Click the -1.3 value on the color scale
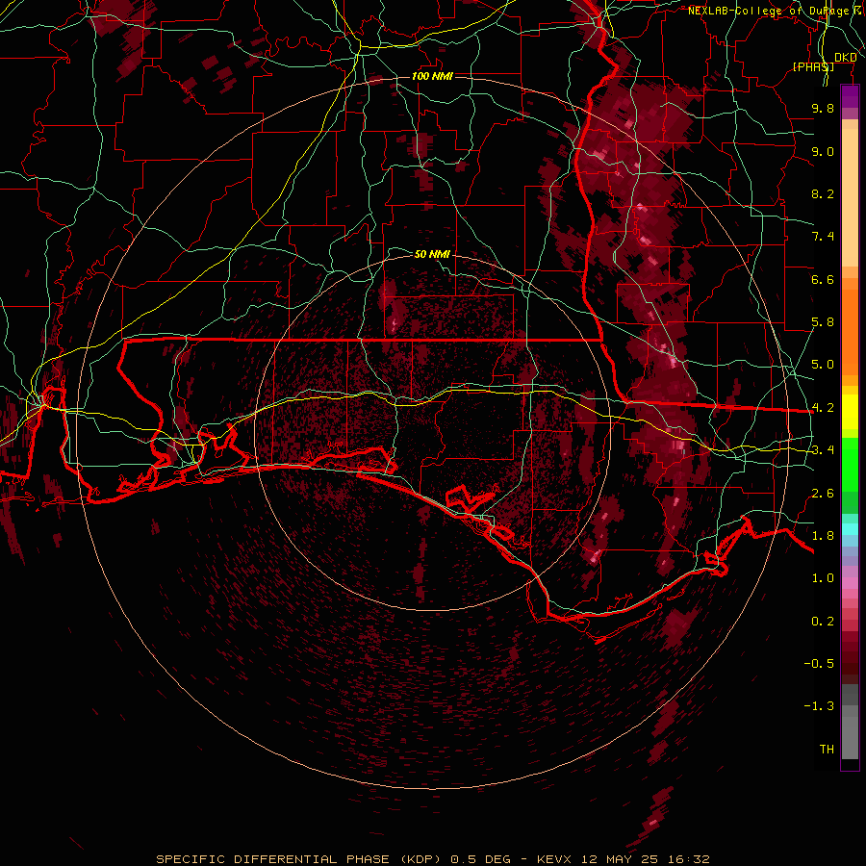 click(x=819, y=706)
